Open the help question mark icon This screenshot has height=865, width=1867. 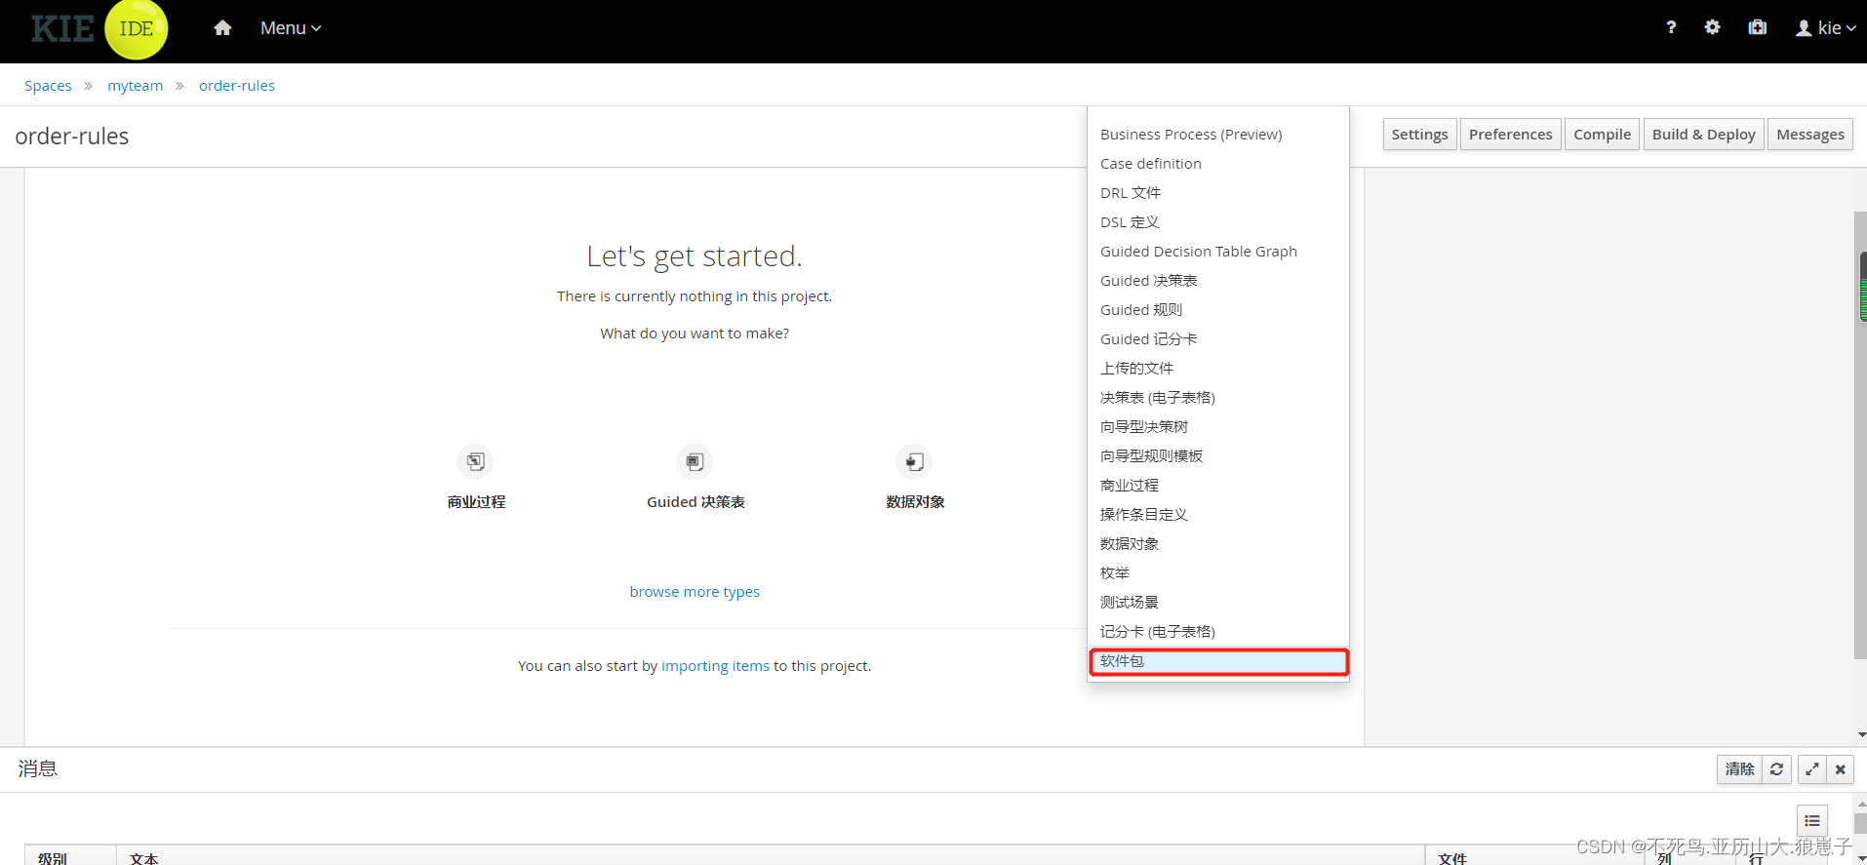pos(1671,27)
